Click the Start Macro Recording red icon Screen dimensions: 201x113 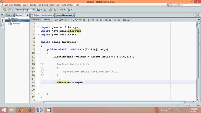coord(115,19)
